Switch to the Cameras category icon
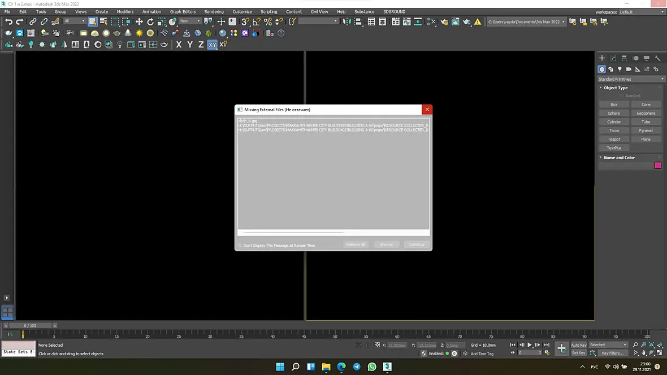Image resolution: width=667 pixels, height=375 pixels. click(629, 69)
